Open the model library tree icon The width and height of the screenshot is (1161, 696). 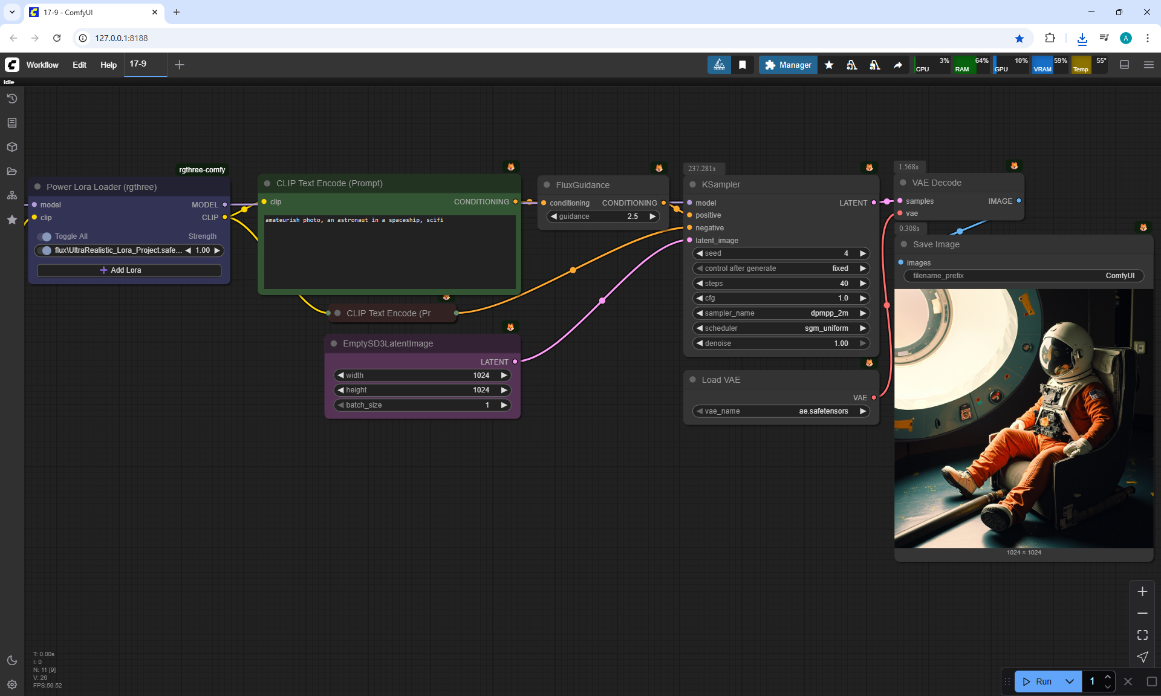12,195
